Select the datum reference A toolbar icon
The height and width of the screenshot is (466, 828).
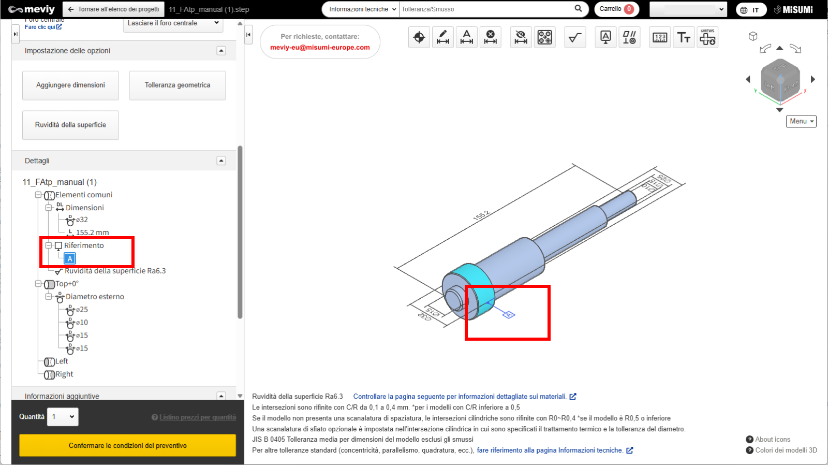(x=605, y=37)
